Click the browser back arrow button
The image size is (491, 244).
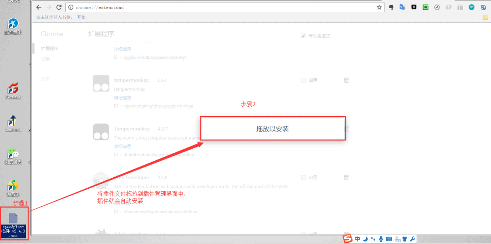point(39,7)
